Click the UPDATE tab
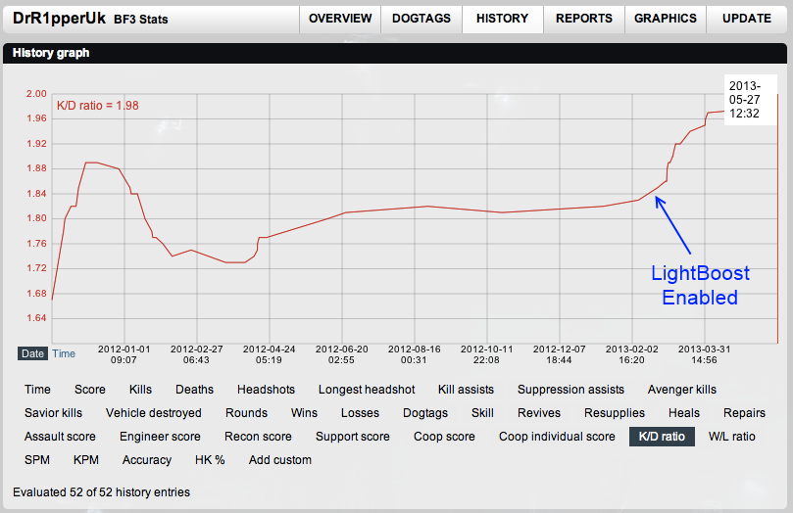Image resolution: width=793 pixels, height=513 pixels. [x=746, y=19]
